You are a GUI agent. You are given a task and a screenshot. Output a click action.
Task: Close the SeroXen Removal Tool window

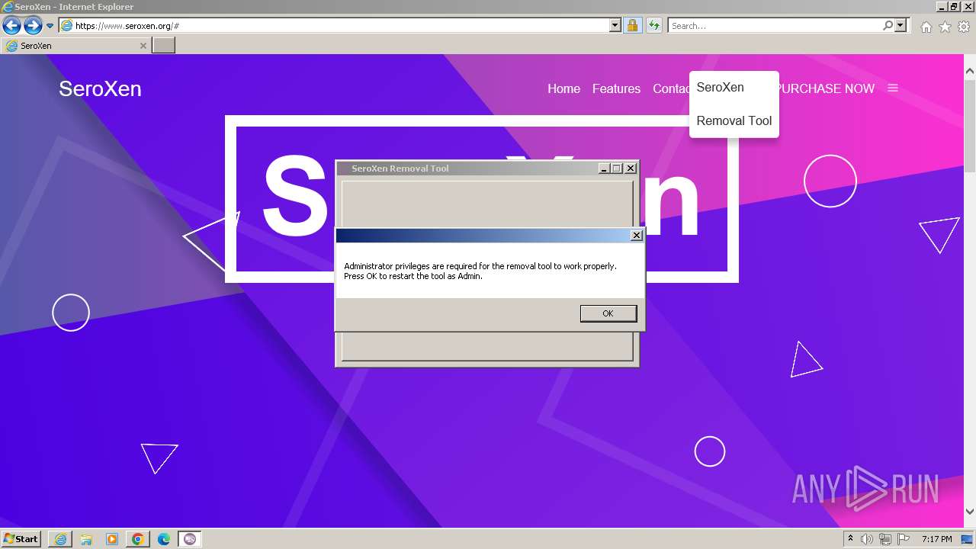[x=631, y=169]
